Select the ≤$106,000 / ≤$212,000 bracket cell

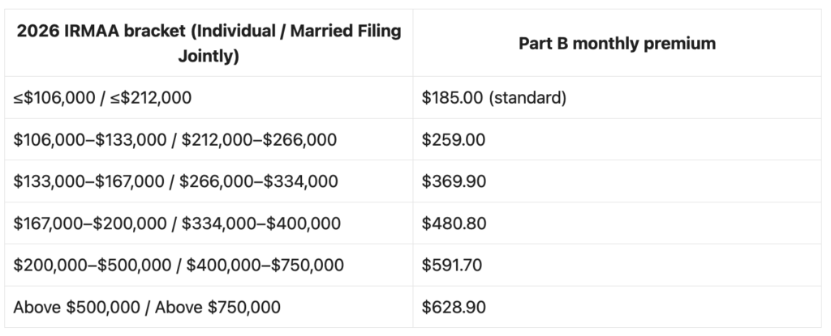209,97
